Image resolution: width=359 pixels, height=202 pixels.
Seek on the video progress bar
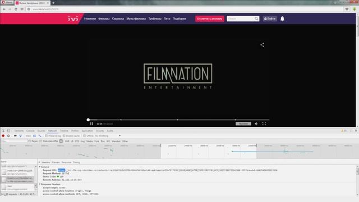coord(178,120)
